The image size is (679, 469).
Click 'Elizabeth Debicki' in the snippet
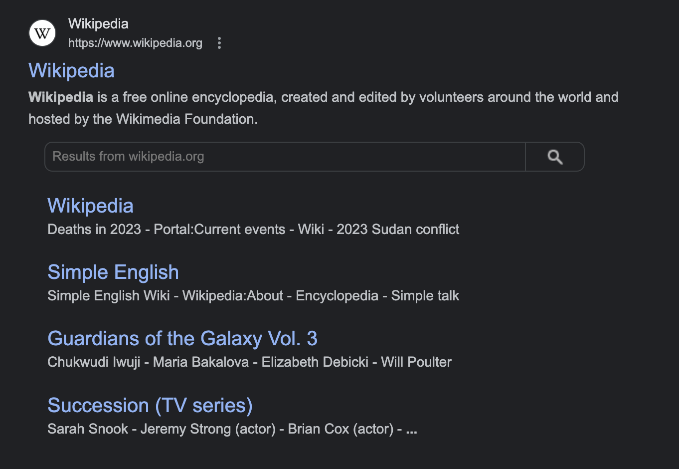[315, 362]
